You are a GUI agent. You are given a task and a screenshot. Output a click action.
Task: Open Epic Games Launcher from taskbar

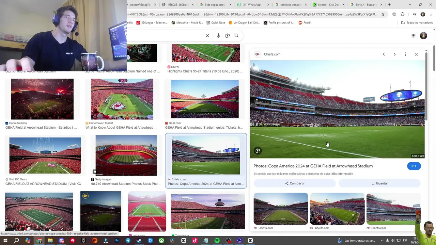point(83,241)
